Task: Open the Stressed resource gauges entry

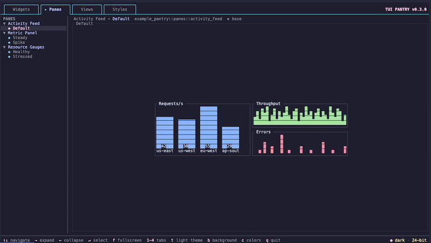Action: click(22, 57)
